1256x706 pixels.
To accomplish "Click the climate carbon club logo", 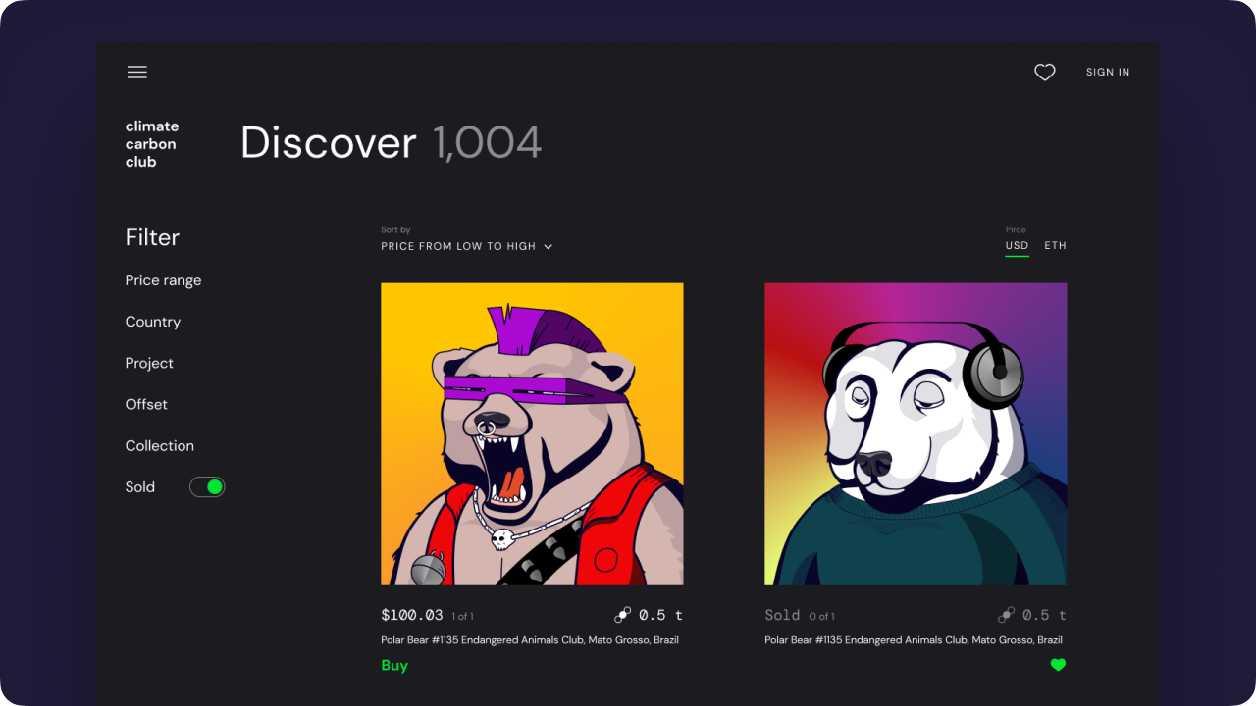I will coord(152,144).
